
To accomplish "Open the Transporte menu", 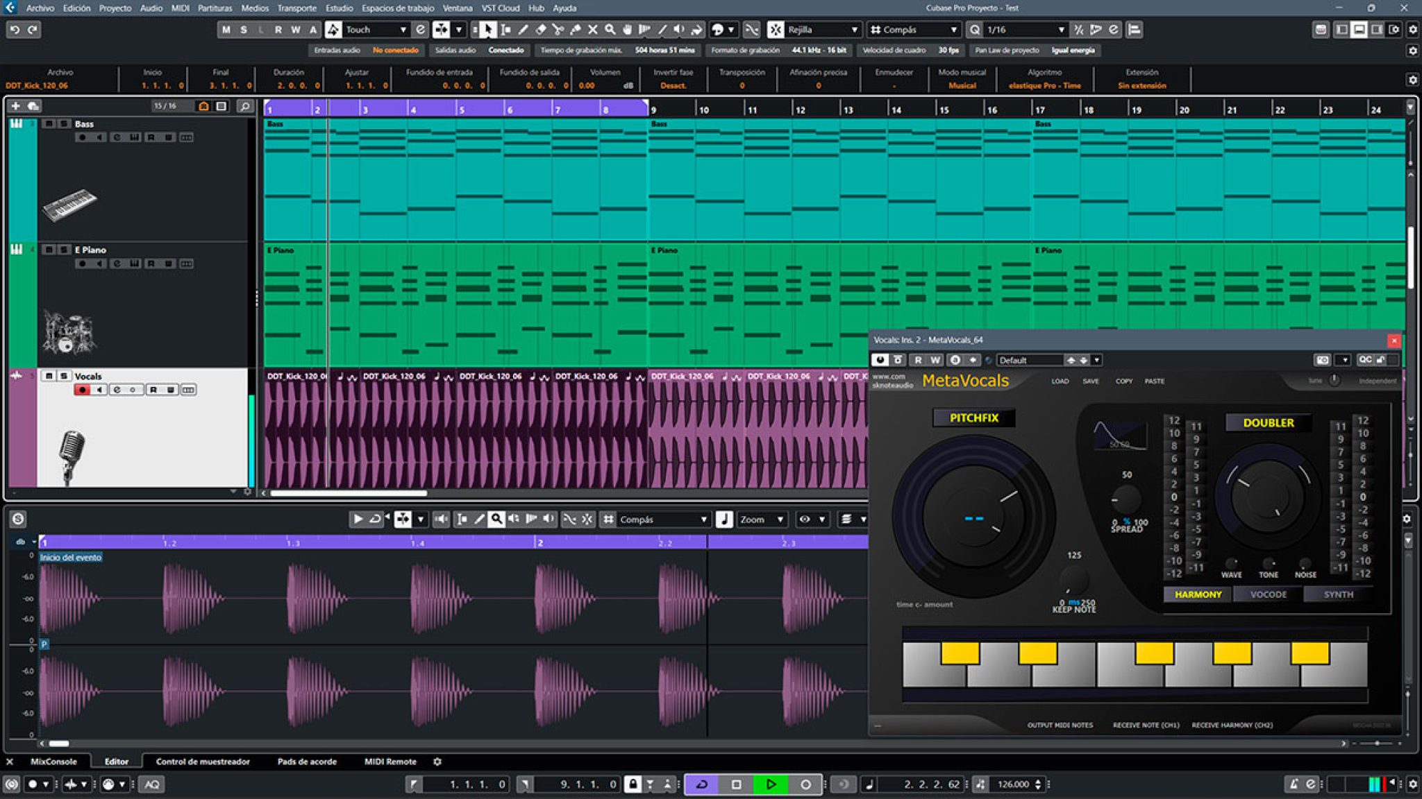I will tap(296, 8).
